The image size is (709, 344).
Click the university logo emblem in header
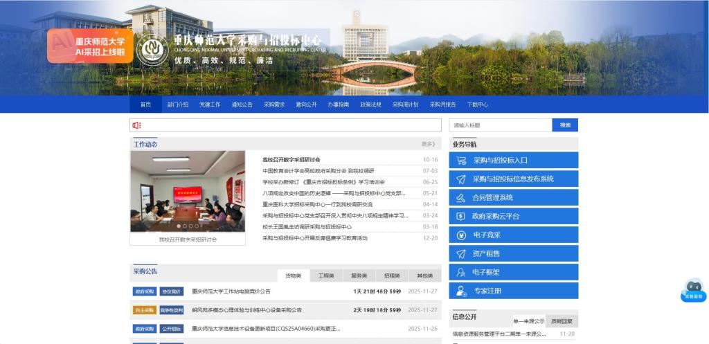[x=152, y=50]
